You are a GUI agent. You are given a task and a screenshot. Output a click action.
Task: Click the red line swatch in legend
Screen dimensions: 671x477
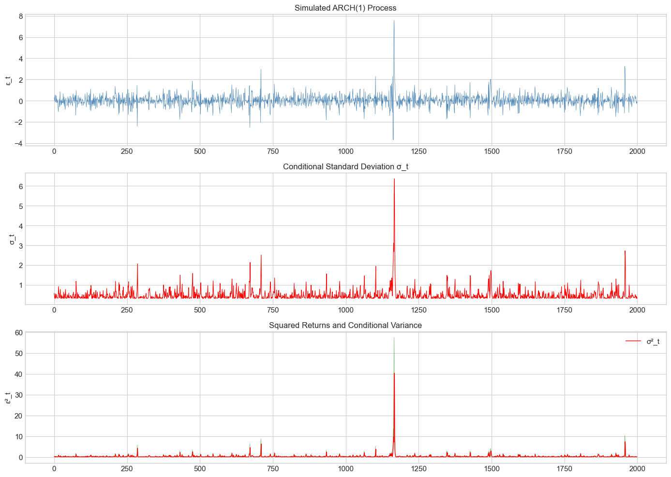633,342
